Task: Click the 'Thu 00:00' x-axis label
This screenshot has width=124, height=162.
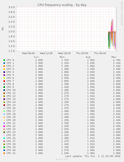Action: pyautogui.click(x=82, y=53)
